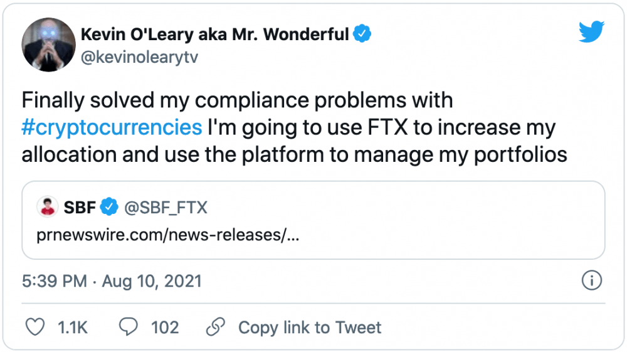Open replies via the speech bubble icon
The width and height of the screenshot is (627, 352).
pyautogui.click(x=129, y=327)
